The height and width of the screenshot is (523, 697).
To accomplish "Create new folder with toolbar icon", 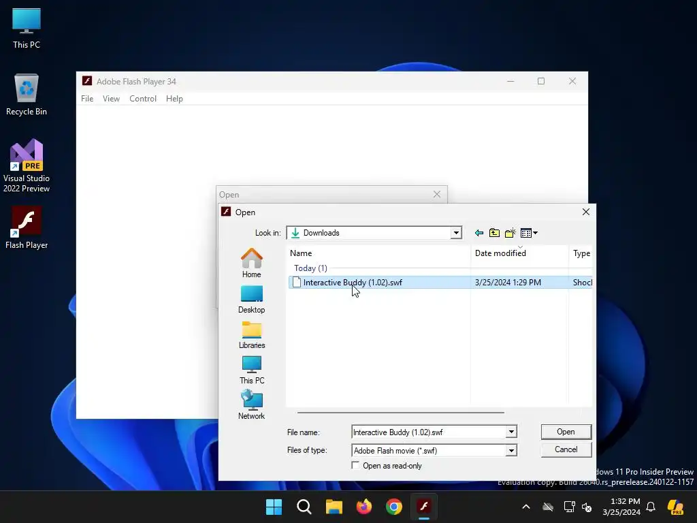I will pos(510,233).
